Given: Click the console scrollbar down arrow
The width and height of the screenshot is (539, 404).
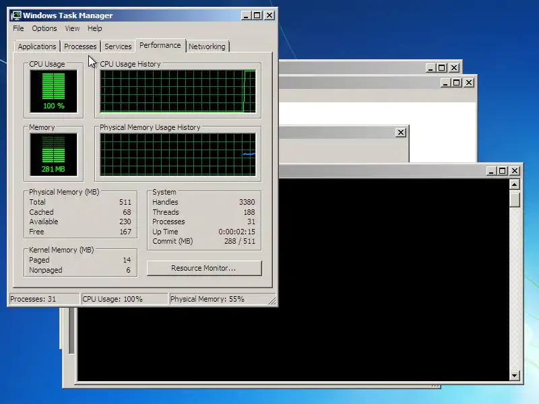Looking at the screenshot, I should pyautogui.click(x=514, y=375).
